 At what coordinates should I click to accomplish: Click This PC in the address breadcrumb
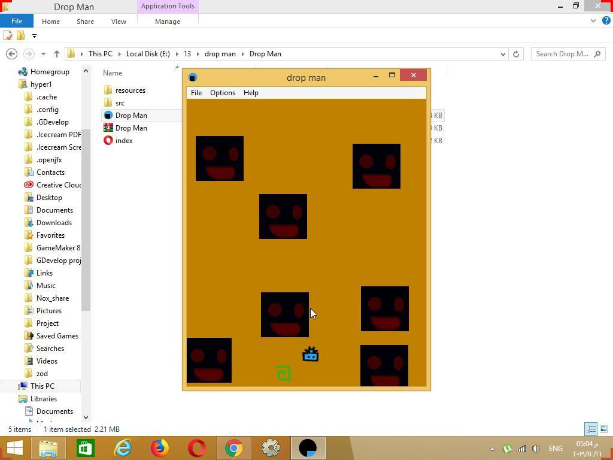point(101,54)
